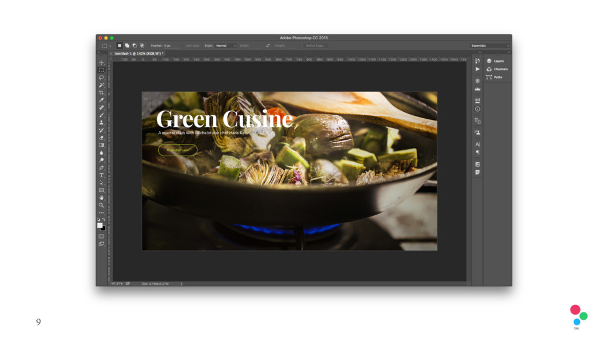600x337 pixels.
Task: Open the Character panel icon
Action: click(x=478, y=144)
